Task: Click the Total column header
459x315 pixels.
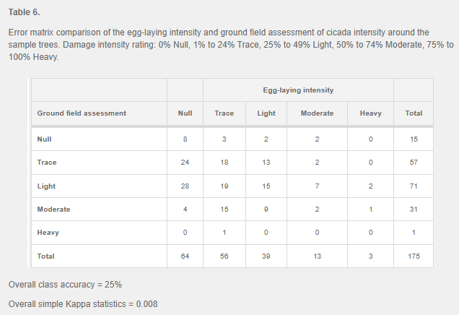Action: click(414, 113)
